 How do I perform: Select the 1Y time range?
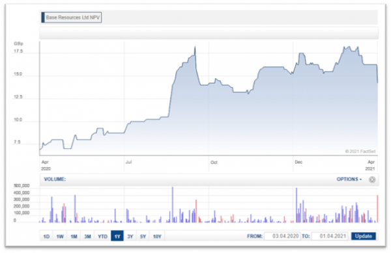click(x=117, y=236)
